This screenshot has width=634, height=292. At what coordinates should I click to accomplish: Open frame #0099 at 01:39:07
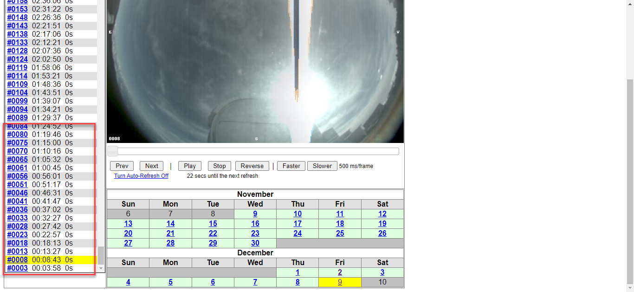point(18,101)
